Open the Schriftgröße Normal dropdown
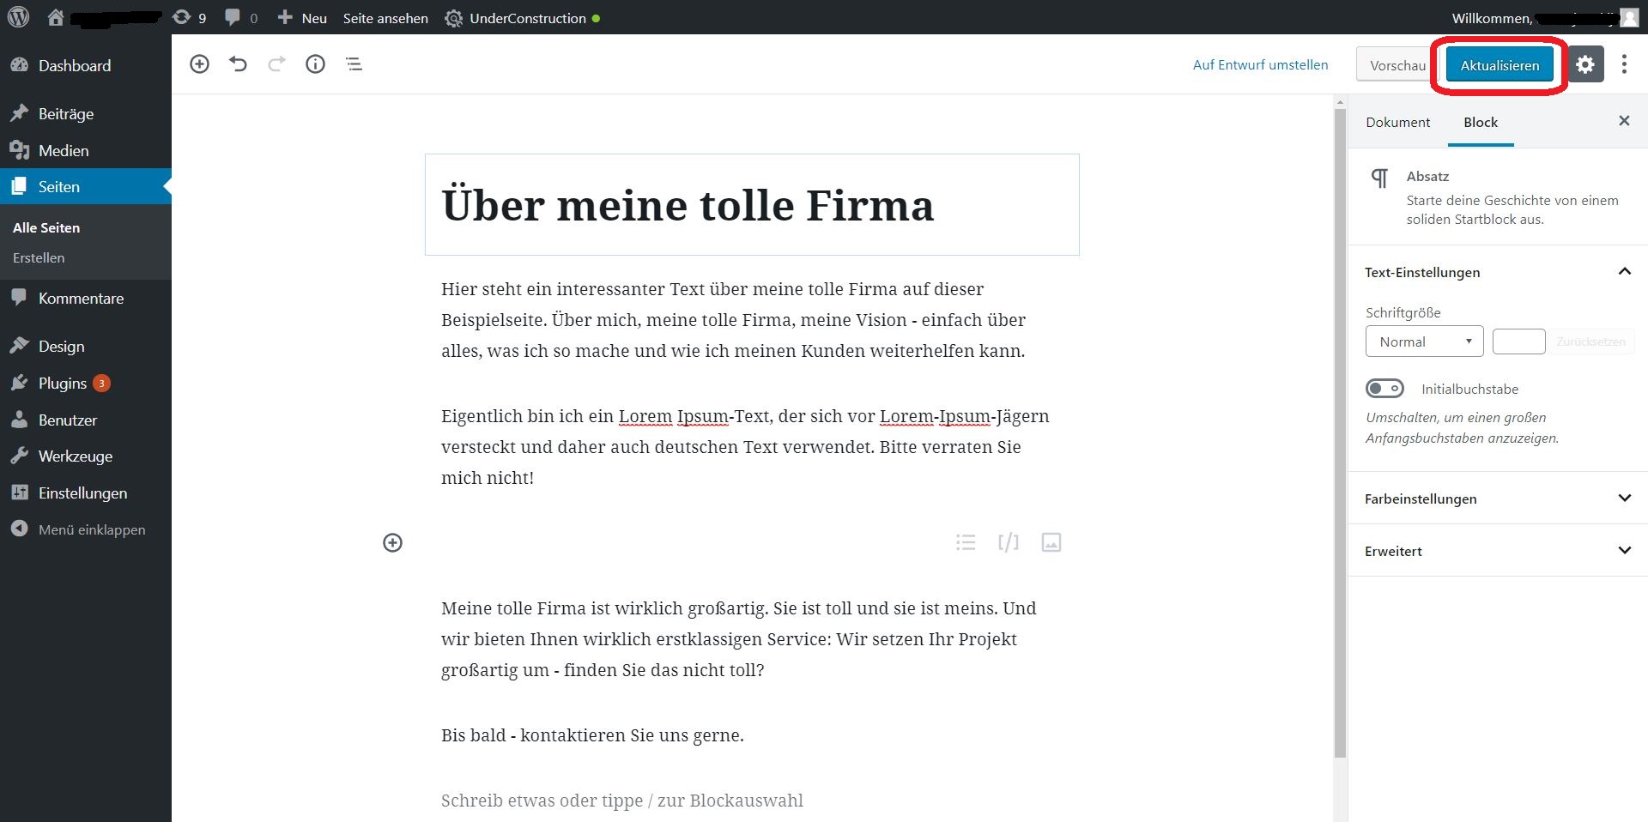This screenshot has height=822, width=1648. click(x=1424, y=341)
